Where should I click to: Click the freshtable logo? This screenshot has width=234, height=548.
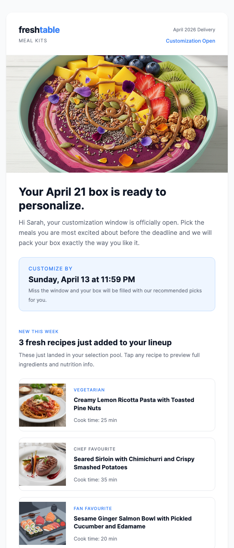point(39,30)
